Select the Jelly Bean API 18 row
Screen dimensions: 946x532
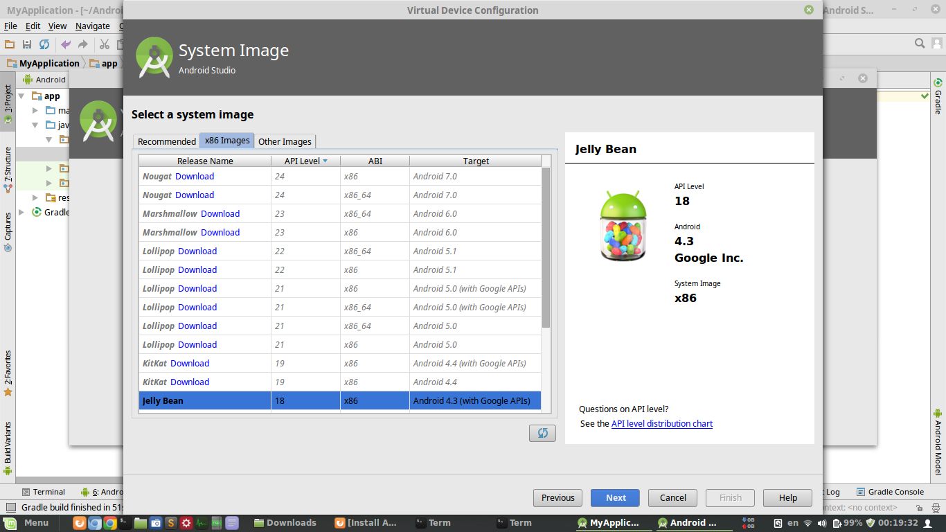pyautogui.click(x=340, y=400)
